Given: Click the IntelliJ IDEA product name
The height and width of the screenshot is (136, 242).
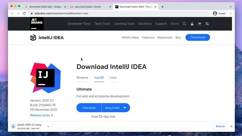Looking at the screenshot, I should [51, 38].
